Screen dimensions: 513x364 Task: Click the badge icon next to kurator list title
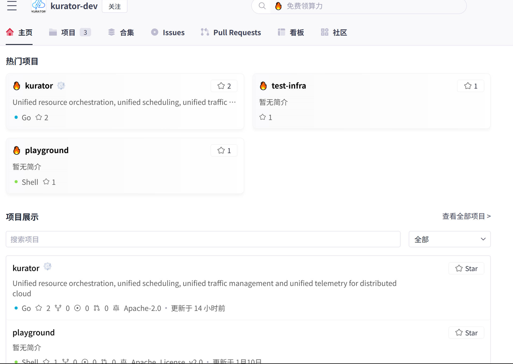click(x=48, y=266)
